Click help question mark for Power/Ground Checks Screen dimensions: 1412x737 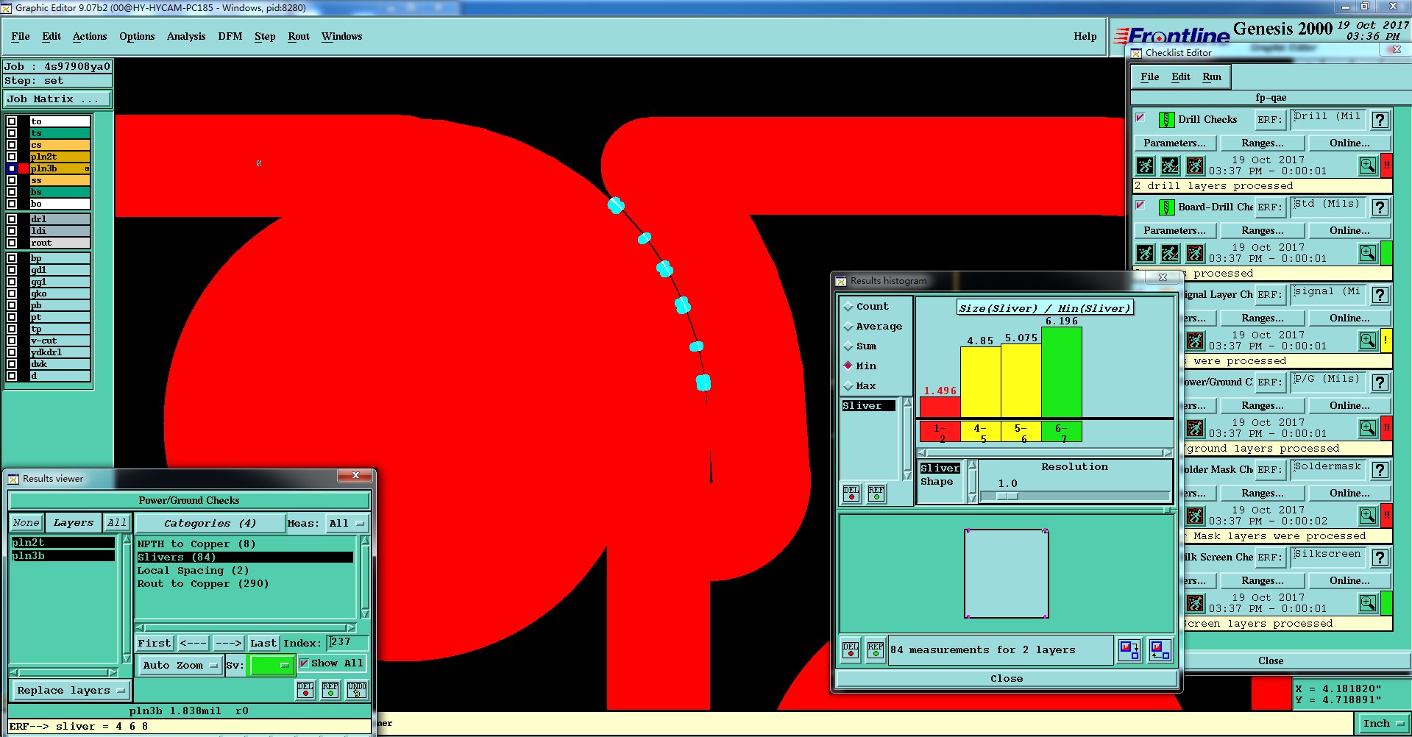pyautogui.click(x=1380, y=382)
